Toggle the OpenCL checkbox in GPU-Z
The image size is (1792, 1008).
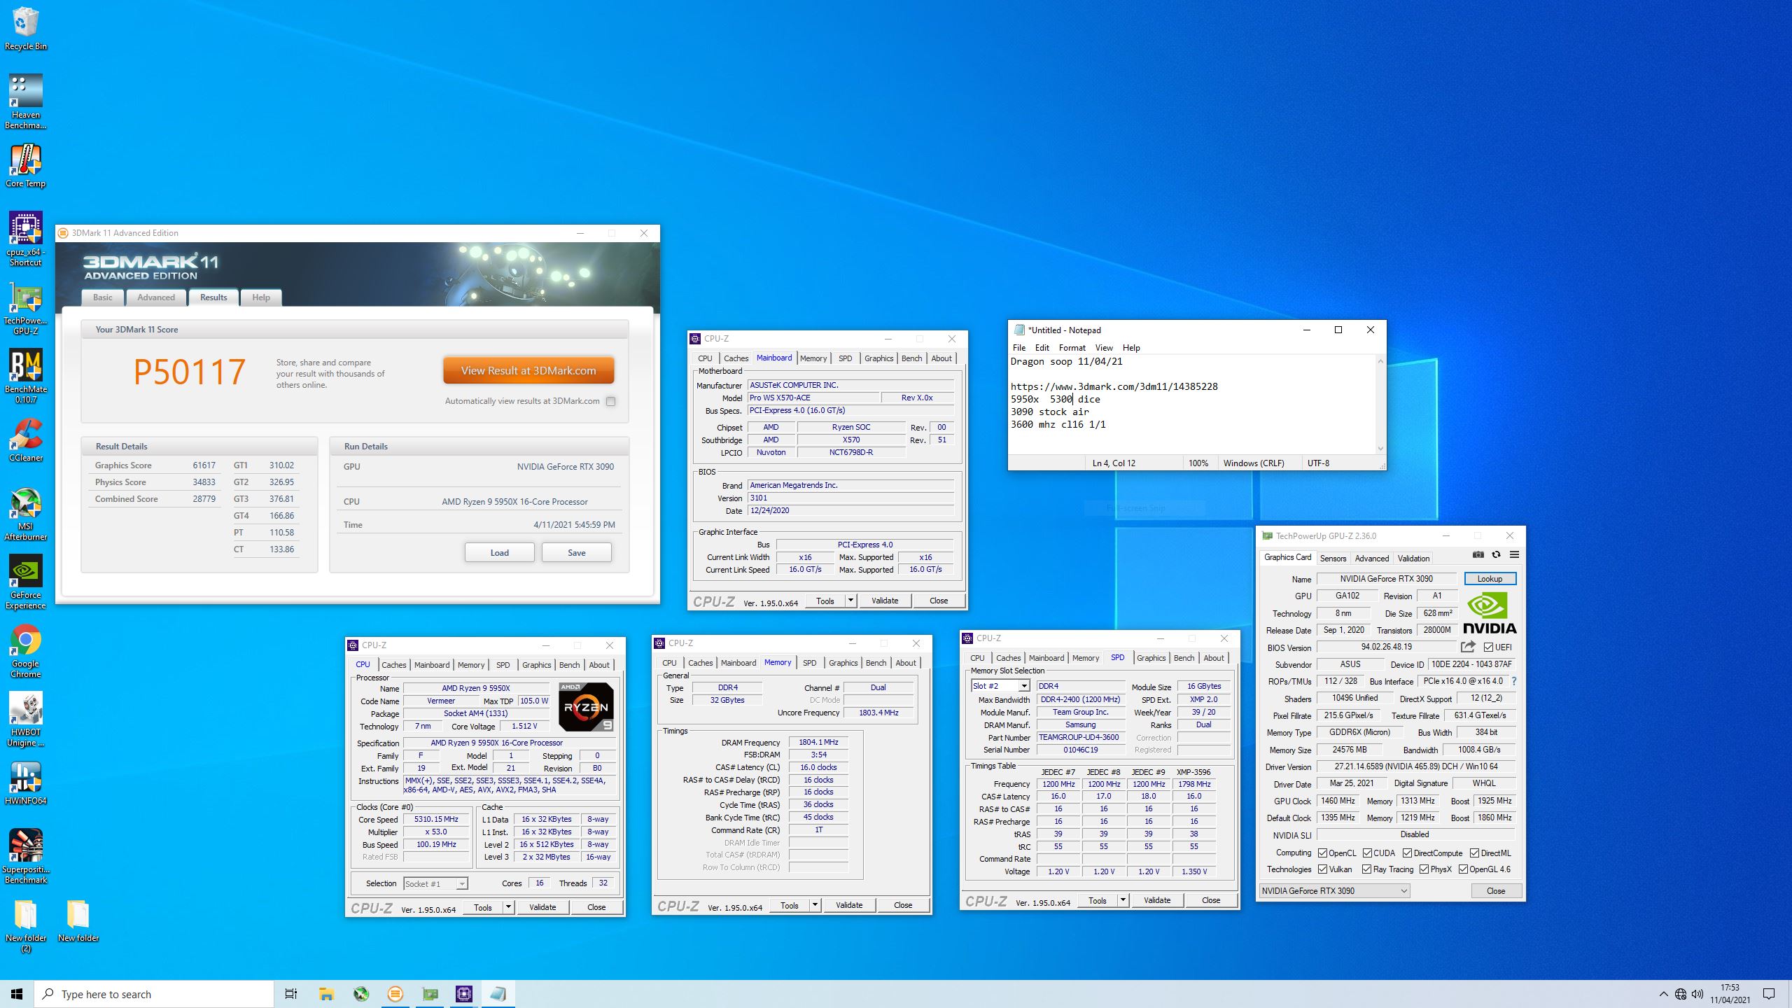[x=1322, y=853]
